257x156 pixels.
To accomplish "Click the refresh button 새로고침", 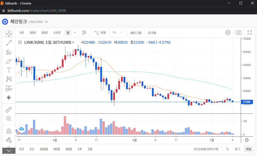I will point(136,33).
